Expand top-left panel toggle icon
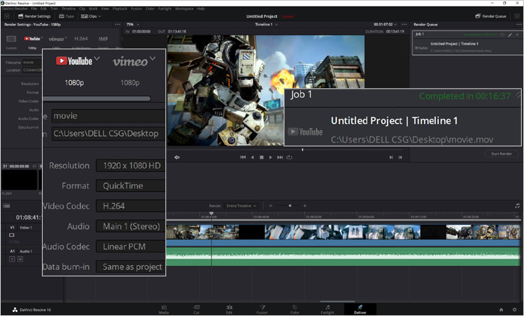This screenshot has width=524, height=316. tap(7, 16)
